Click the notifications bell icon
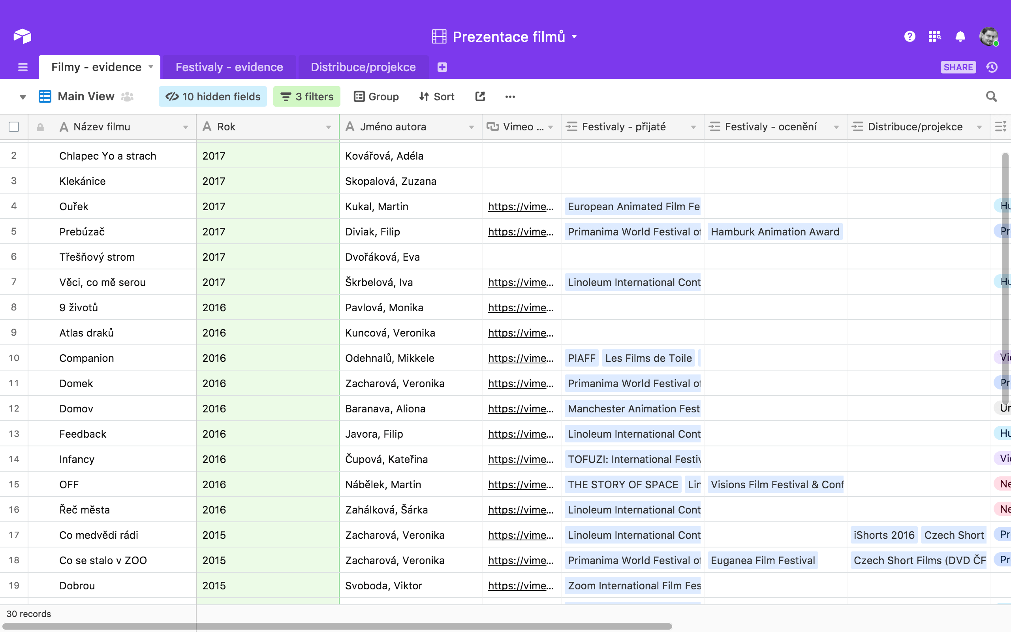Screen dimensions: 1011x632 coord(960,37)
